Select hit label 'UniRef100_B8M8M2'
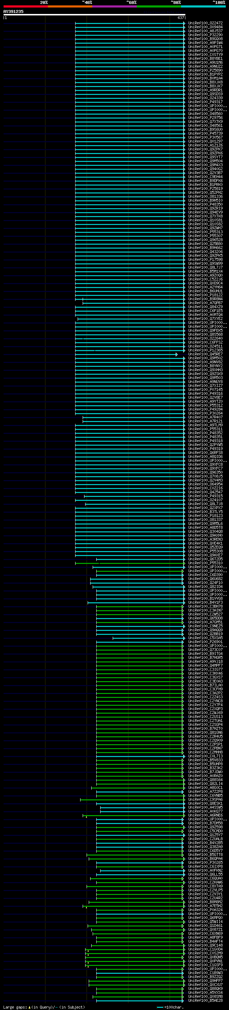This screenshot has height=1010, width=229. point(205,902)
